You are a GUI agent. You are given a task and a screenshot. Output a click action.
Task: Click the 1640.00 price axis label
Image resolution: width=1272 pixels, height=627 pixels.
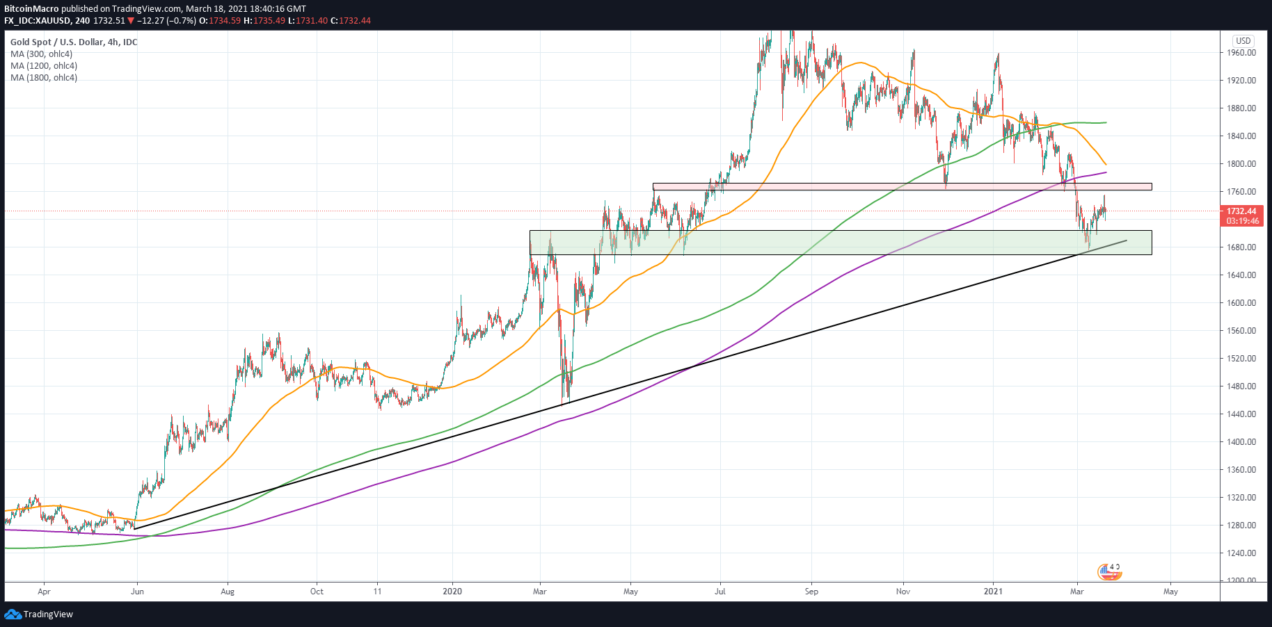tap(1241, 275)
